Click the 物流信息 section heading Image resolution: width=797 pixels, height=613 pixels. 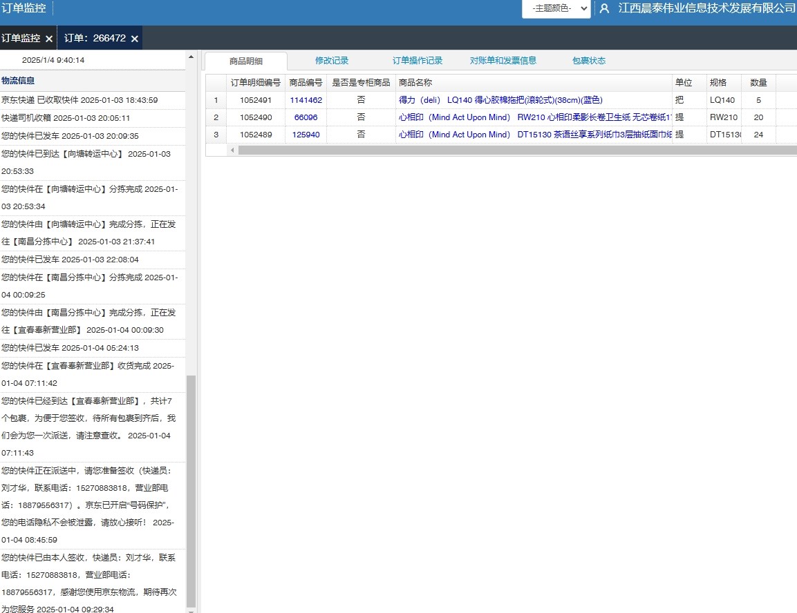point(18,81)
